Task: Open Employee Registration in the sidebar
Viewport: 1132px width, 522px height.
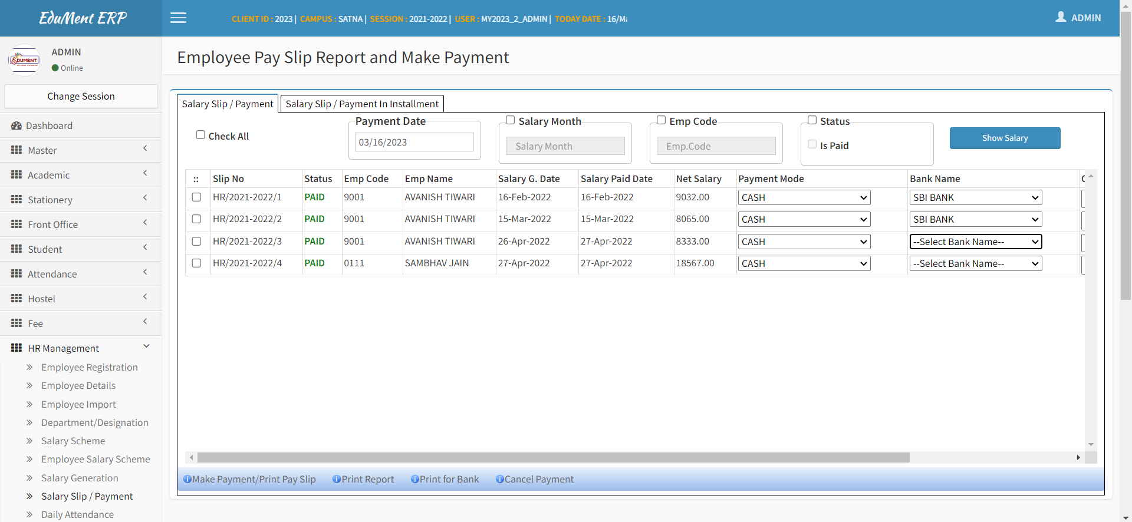Action: coord(89,367)
